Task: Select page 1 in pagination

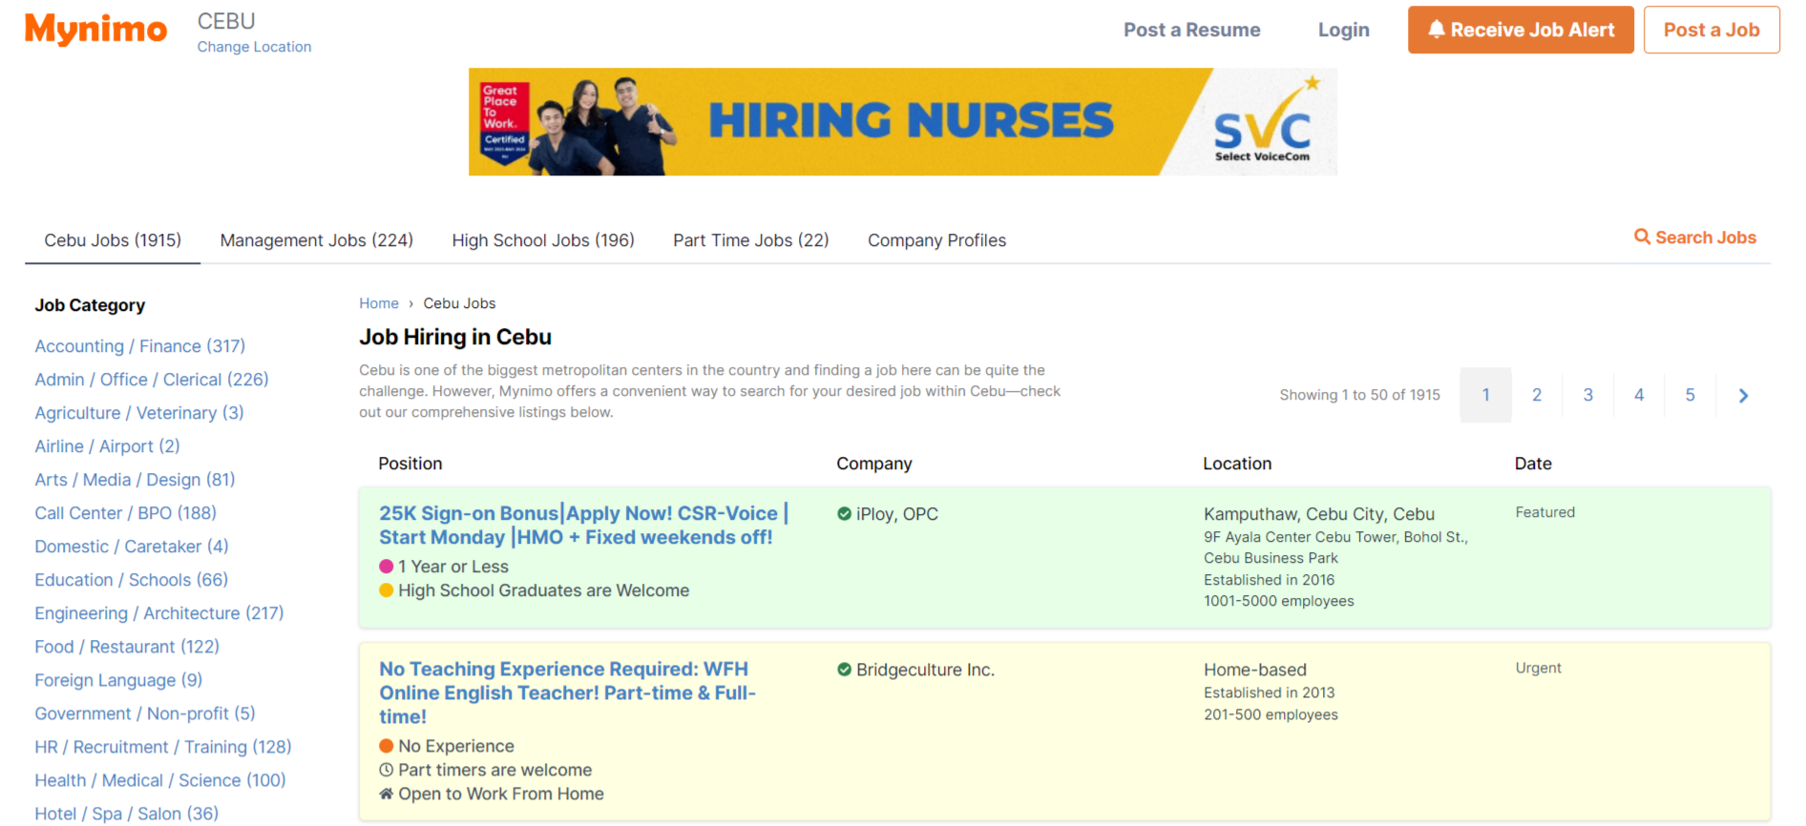Action: click(x=1486, y=395)
